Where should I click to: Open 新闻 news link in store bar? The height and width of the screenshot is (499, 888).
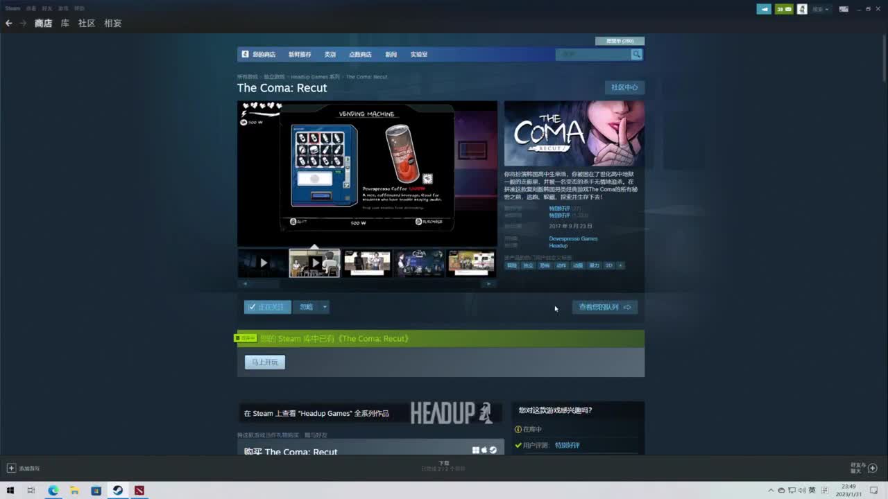pyautogui.click(x=391, y=55)
